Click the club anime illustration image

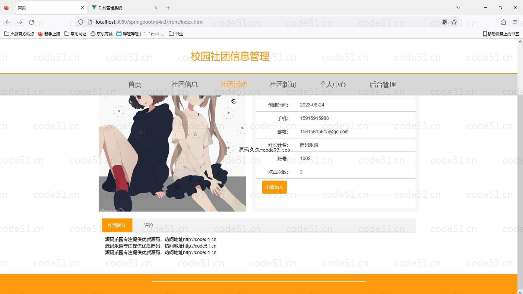tap(172, 153)
